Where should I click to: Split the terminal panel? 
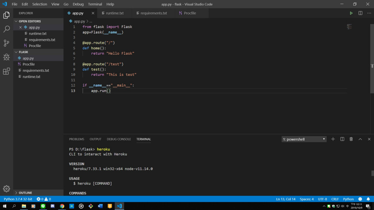342,139
